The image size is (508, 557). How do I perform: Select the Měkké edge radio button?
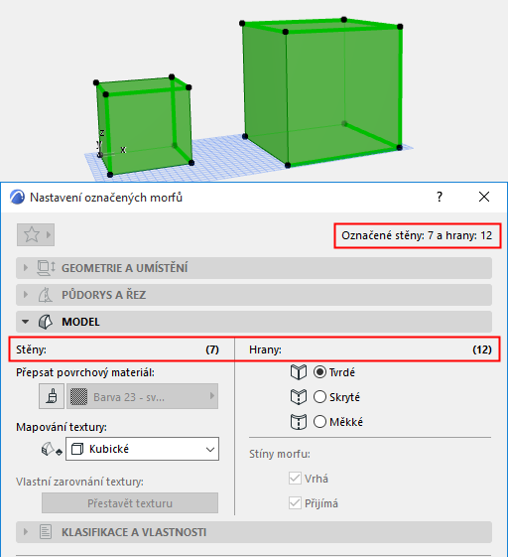[319, 422]
